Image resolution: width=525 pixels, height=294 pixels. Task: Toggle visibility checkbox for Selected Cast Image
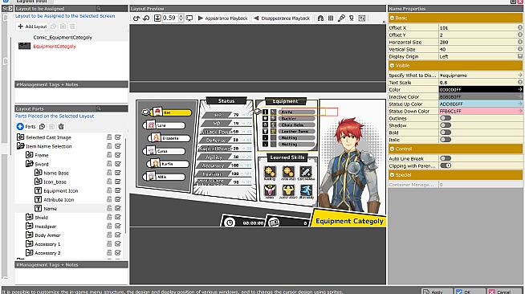[118, 137]
